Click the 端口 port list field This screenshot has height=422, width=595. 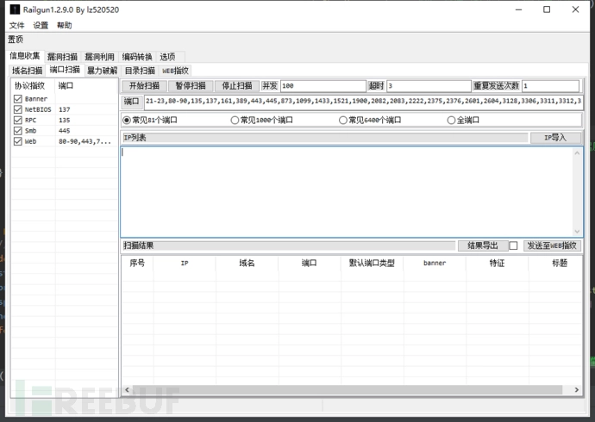tap(363, 101)
